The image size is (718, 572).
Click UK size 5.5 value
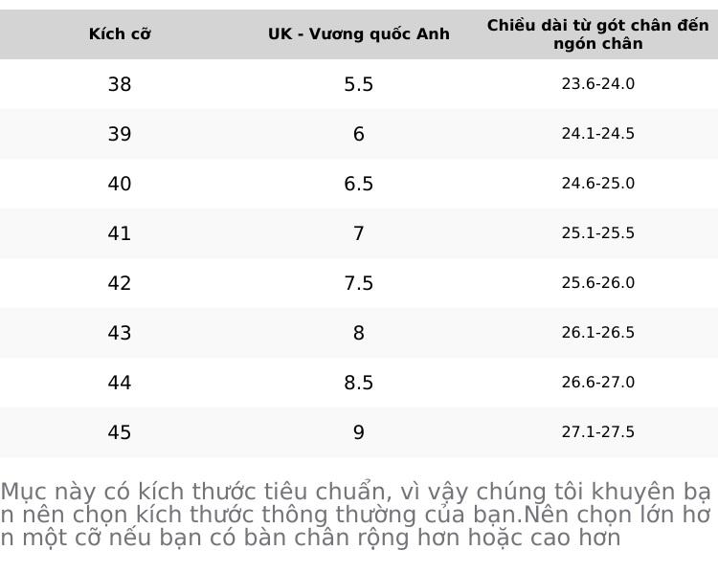(x=359, y=84)
